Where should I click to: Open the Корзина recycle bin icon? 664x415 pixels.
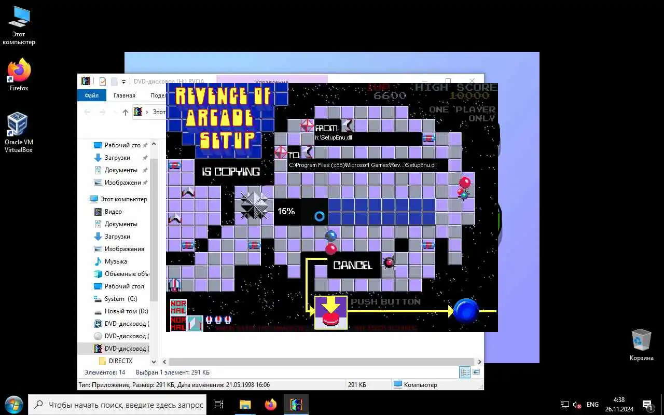click(641, 344)
